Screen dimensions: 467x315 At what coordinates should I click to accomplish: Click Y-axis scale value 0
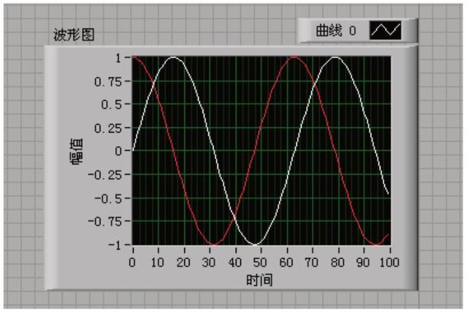click(119, 151)
